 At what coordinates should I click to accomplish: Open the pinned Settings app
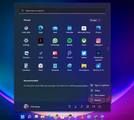26,42
